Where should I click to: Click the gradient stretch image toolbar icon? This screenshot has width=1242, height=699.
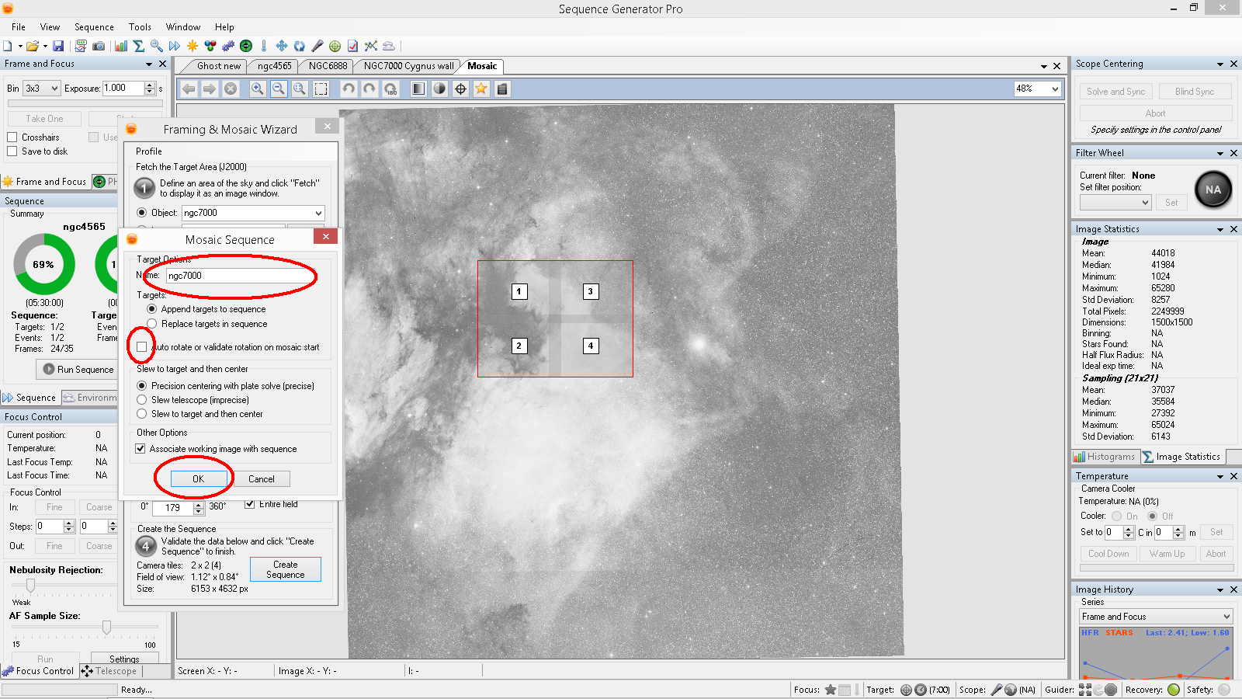click(x=418, y=89)
